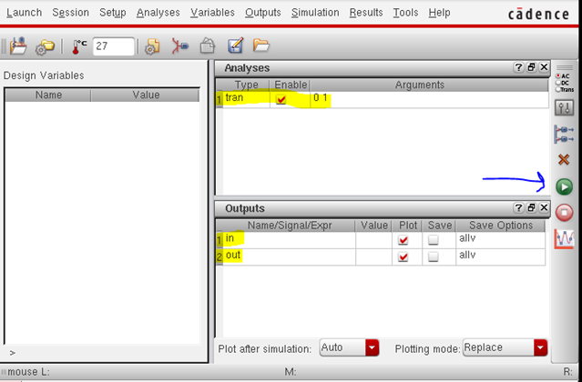
Task: Click the clipboard document toolbar icon
Action: 208,46
